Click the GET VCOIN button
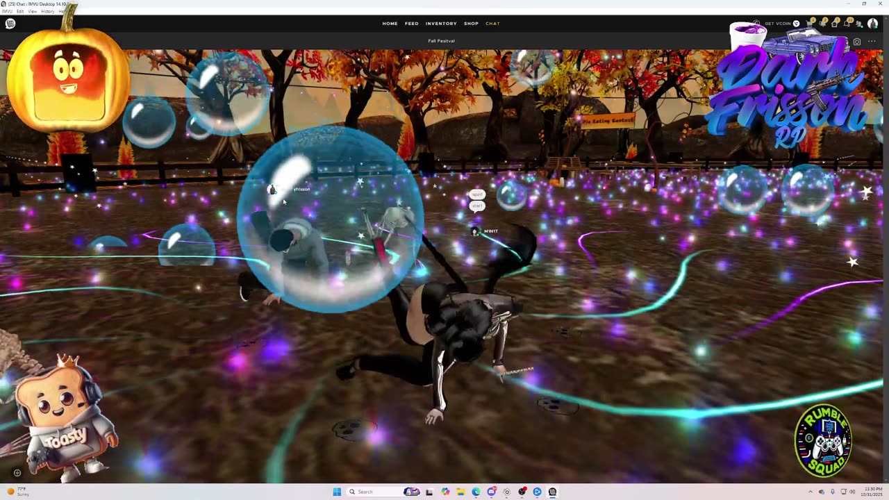889x500 pixels. point(781,24)
